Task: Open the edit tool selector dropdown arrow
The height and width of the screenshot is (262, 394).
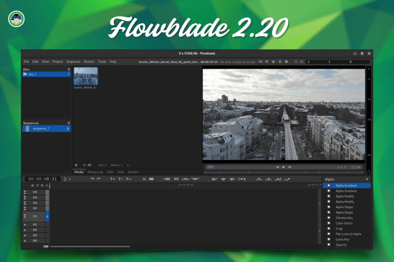Action: (x=70, y=179)
